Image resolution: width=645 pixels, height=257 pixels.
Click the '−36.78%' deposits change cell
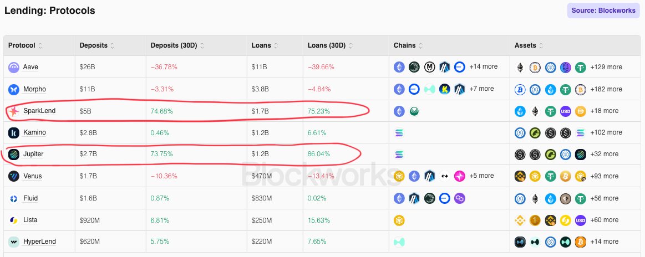coord(164,67)
